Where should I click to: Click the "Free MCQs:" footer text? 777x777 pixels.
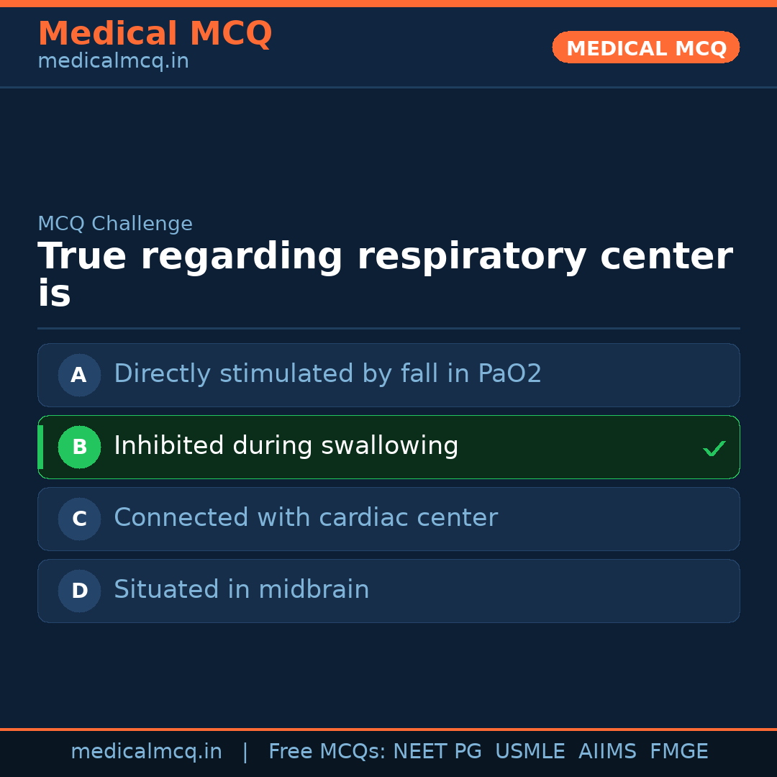[x=327, y=752]
